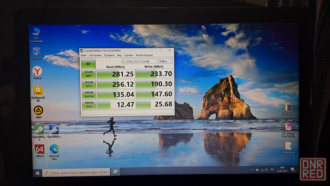Start the SEQ1M Q1T1 test
Image resolution: width=330 pixels, height=186 pixels.
point(89,84)
